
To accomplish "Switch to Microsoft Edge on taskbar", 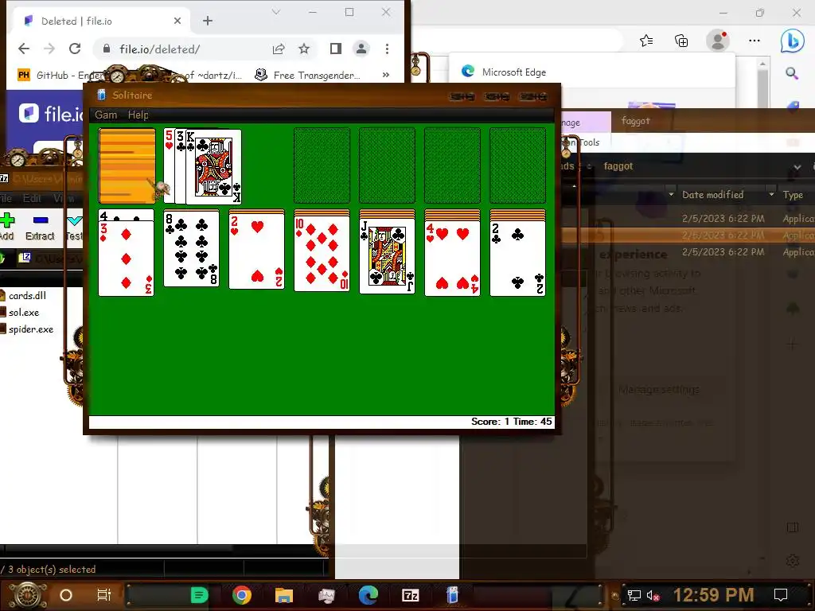I will pos(368,595).
